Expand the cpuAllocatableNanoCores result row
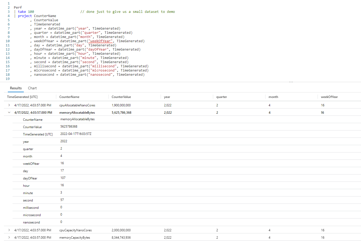The image size is (361, 241). 9,105
